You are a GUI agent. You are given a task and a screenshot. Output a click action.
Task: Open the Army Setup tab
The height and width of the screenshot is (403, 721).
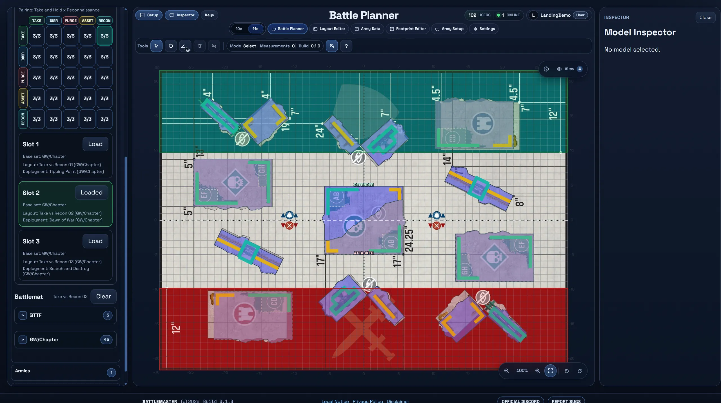point(449,29)
